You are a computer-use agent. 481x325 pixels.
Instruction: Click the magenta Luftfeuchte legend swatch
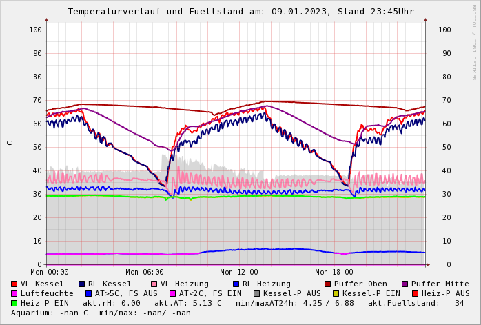(x=14, y=294)
